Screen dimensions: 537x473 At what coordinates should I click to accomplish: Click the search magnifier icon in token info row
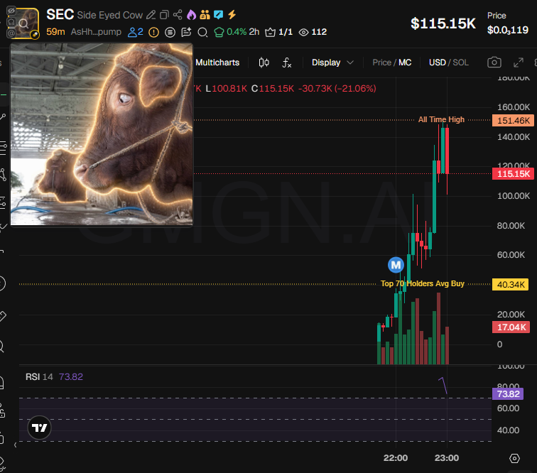tap(202, 33)
